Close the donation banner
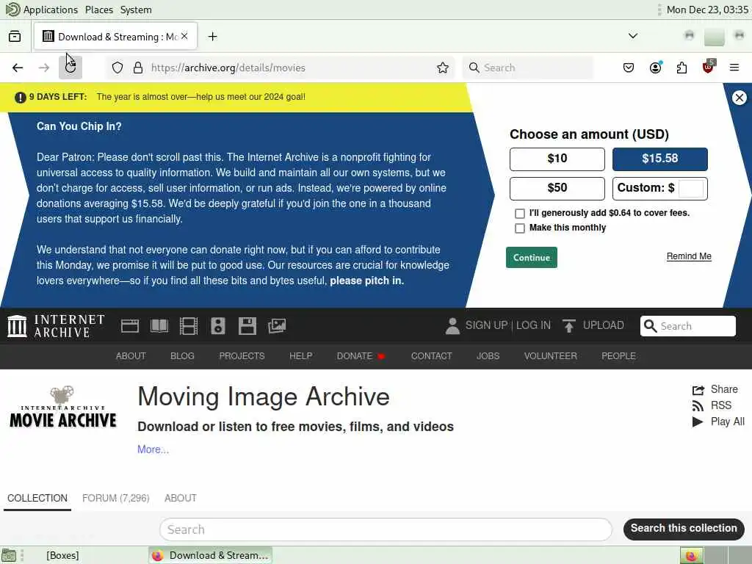Viewport: 752px width, 564px height. coord(739,98)
